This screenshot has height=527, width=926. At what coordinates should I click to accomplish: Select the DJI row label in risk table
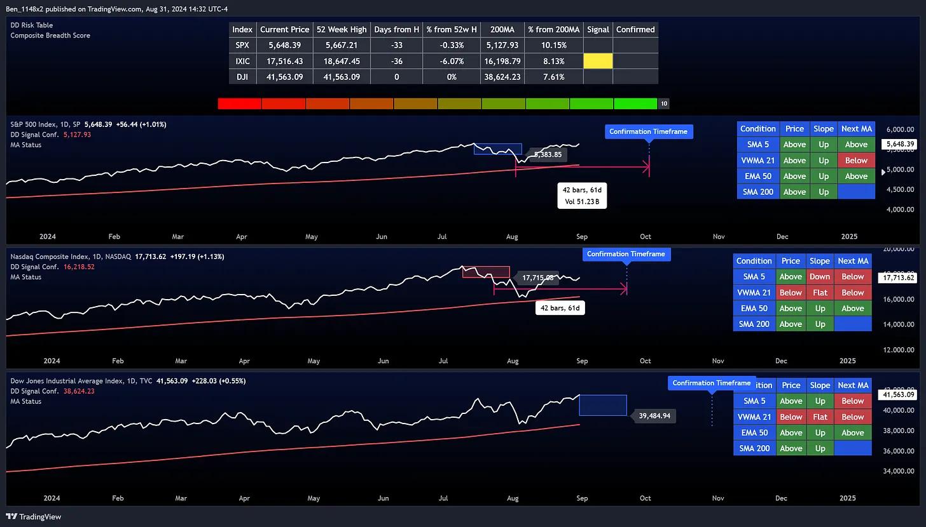point(242,77)
